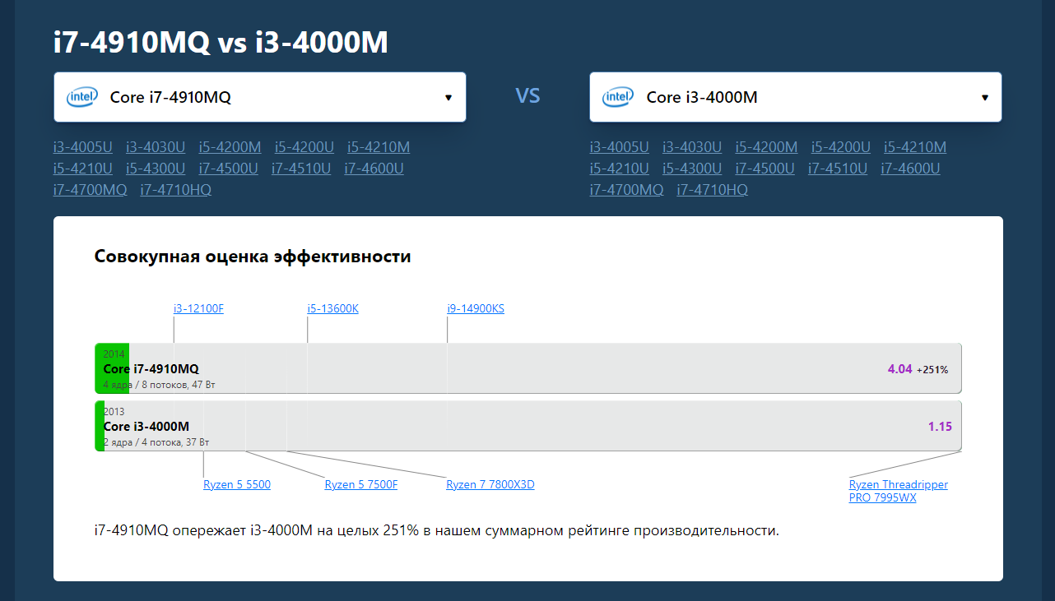1055x601 pixels.
Task: Click the 'Core i7-4910MQ' label in the chart
Action: 151,369
